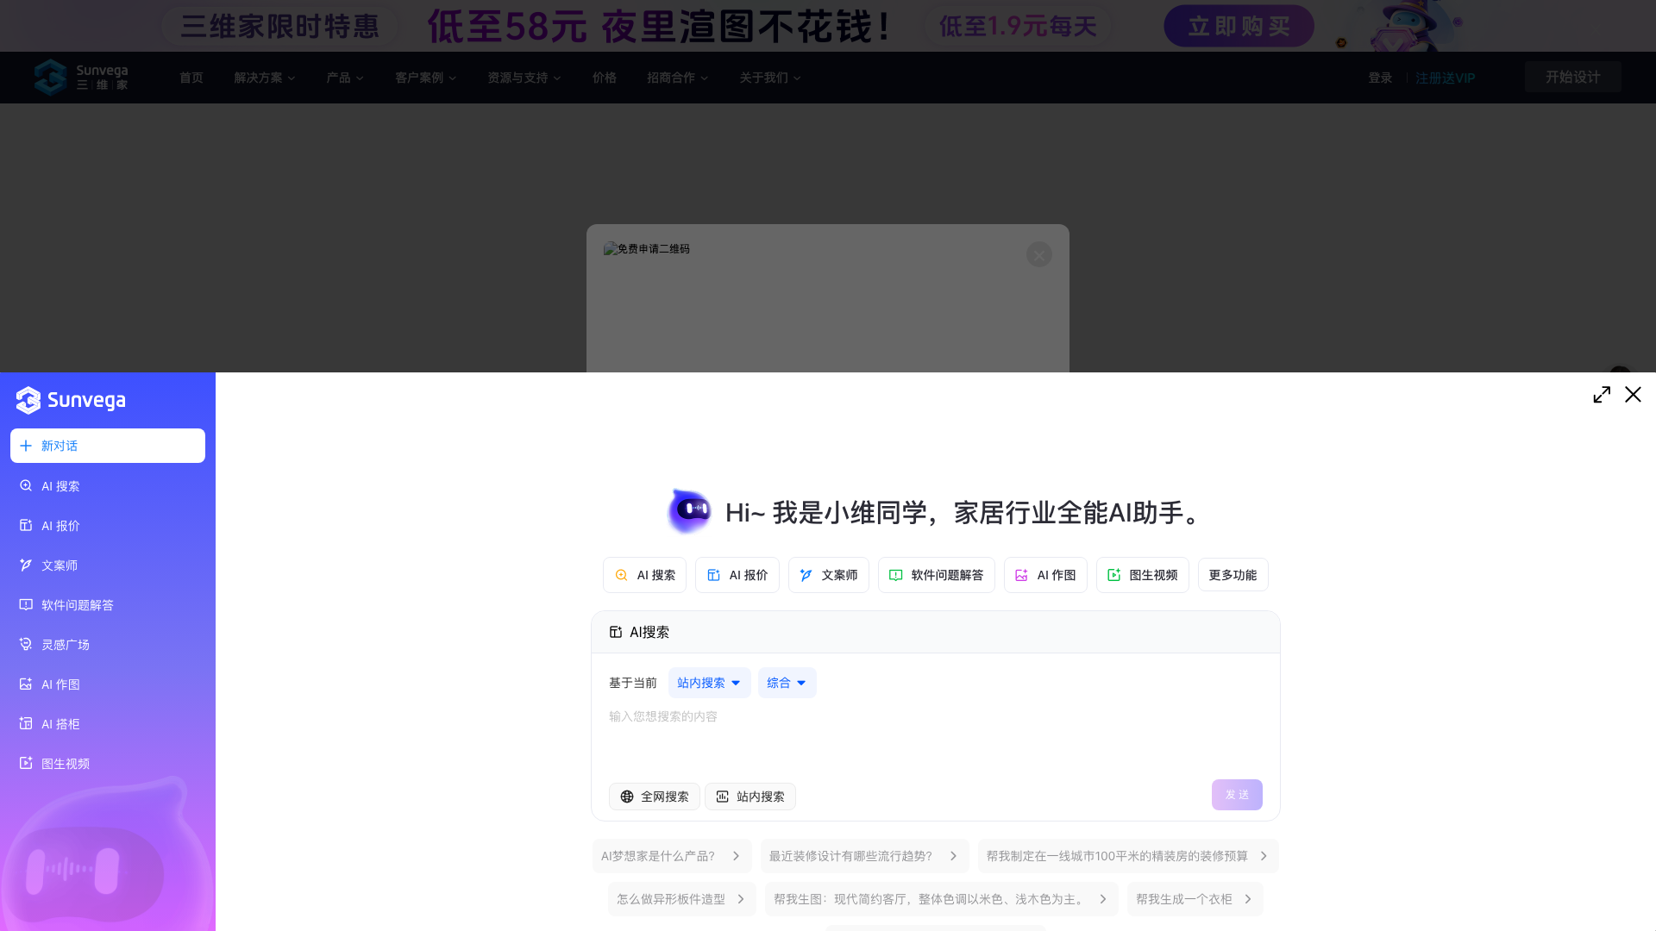The width and height of the screenshot is (1656, 931).
Task: Select the 文案师 chip above input
Action: [x=829, y=575]
